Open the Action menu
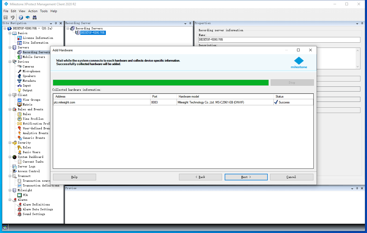 (33, 11)
